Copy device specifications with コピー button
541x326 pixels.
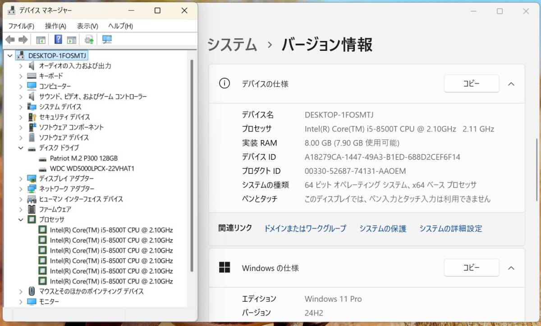pyautogui.click(x=472, y=84)
